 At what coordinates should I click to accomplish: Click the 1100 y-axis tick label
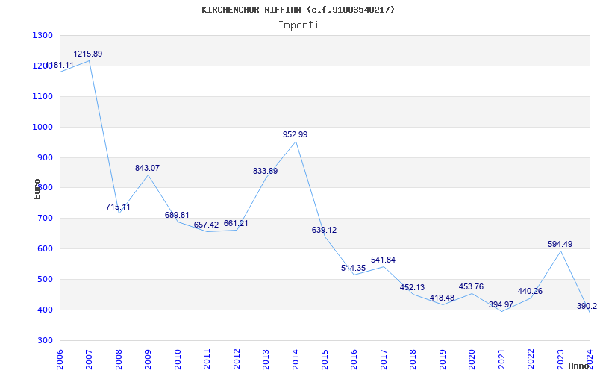pos(43,97)
